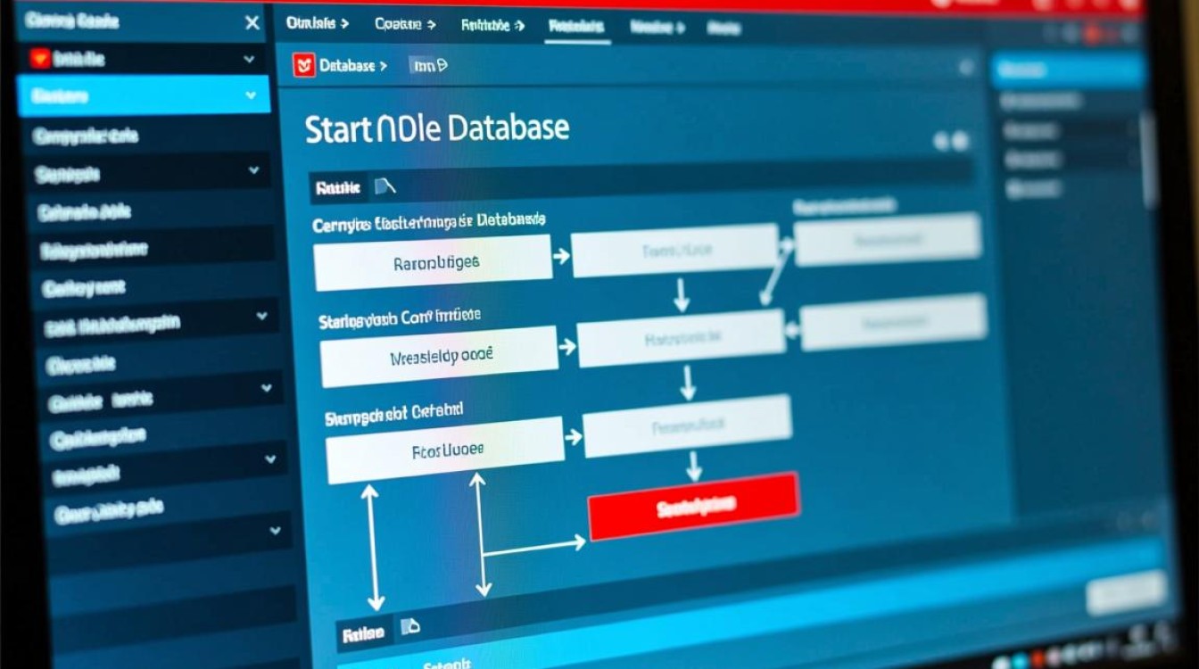Select the first white process box in the flowchart

point(433,260)
